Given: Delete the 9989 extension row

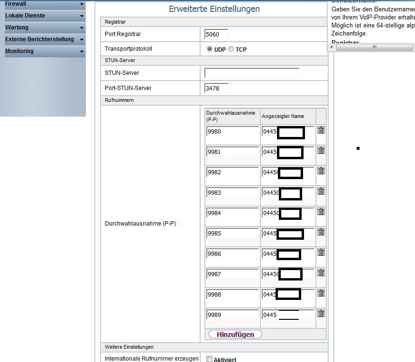Looking at the screenshot, I should [x=321, y=313].
